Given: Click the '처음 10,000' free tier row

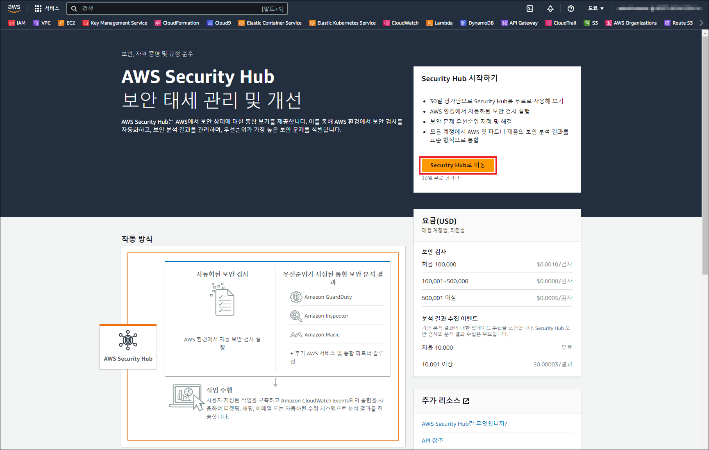Looking at the screenshot, I should pos(497,348).
